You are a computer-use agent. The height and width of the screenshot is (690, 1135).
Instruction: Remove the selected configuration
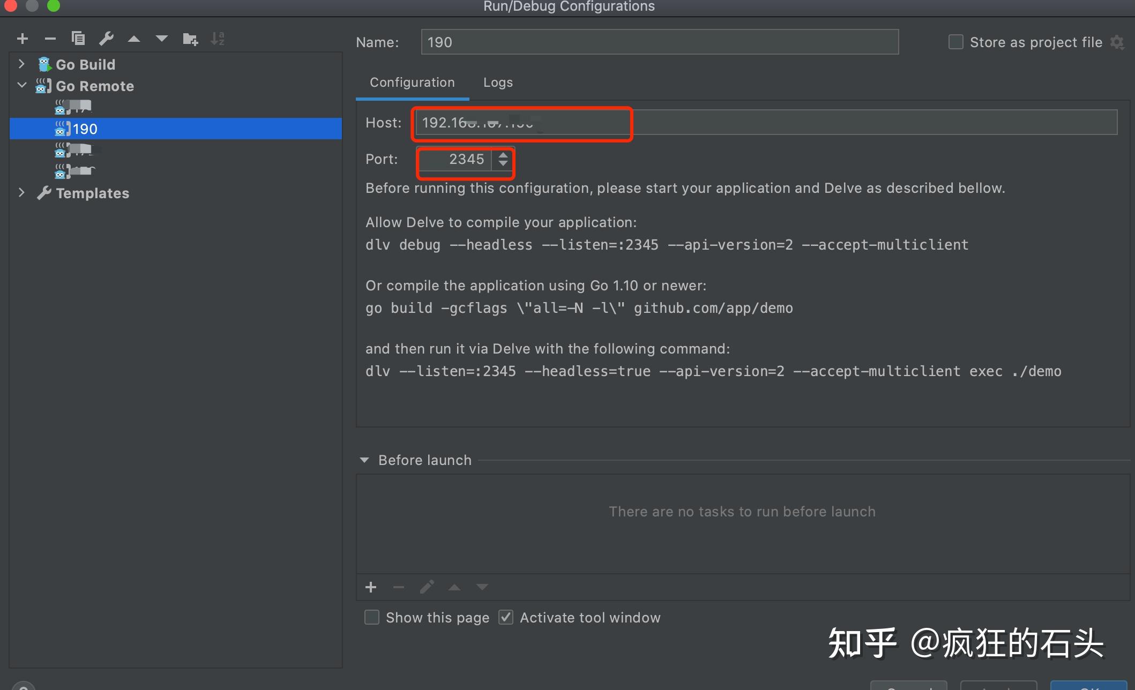click(x=50, y=39)
